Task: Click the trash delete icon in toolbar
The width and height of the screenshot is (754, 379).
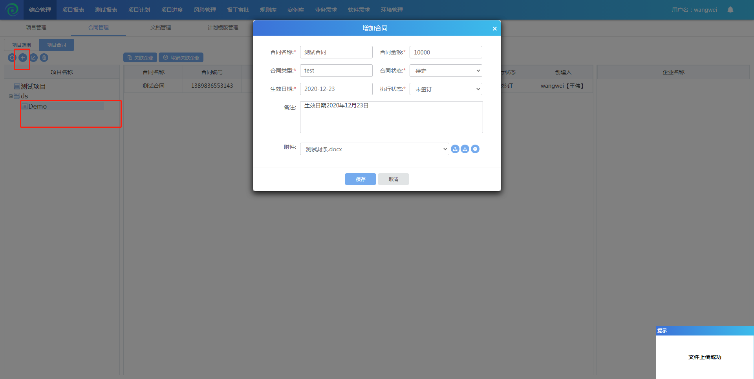Action: [x=44, y=58]
